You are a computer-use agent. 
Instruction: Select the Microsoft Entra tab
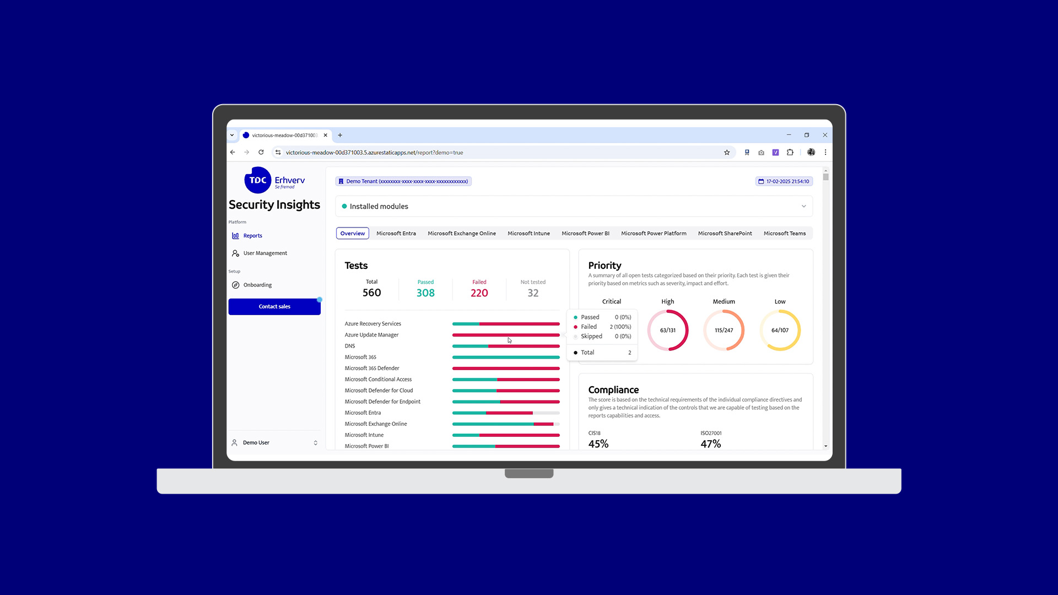[x=396, y=233]
